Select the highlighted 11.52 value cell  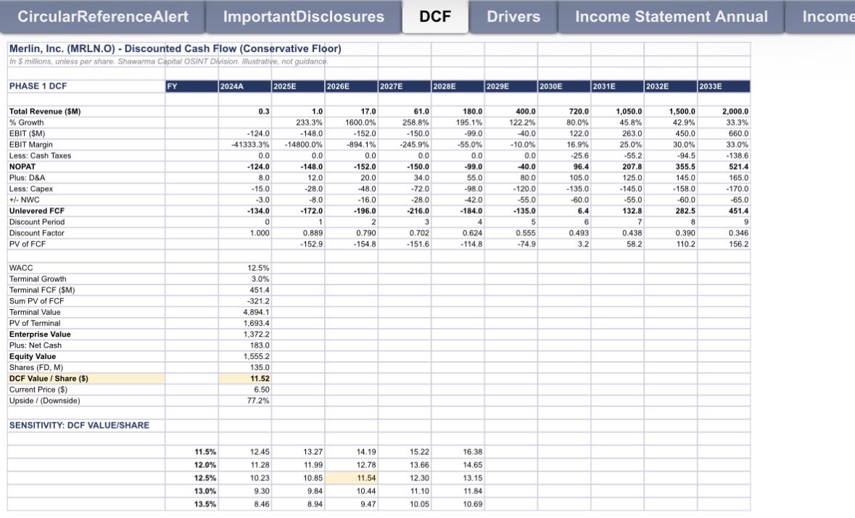[x=245, y=379]
